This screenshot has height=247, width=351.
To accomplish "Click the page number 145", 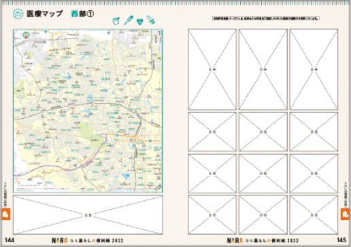I will 341,240.
